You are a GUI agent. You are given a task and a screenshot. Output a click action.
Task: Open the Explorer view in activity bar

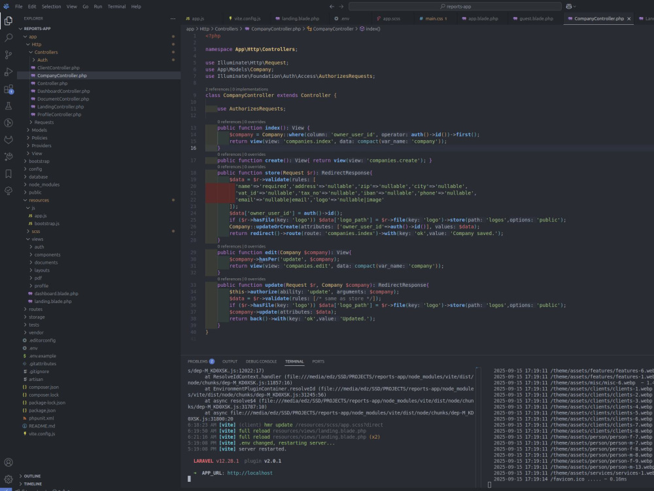9,21
